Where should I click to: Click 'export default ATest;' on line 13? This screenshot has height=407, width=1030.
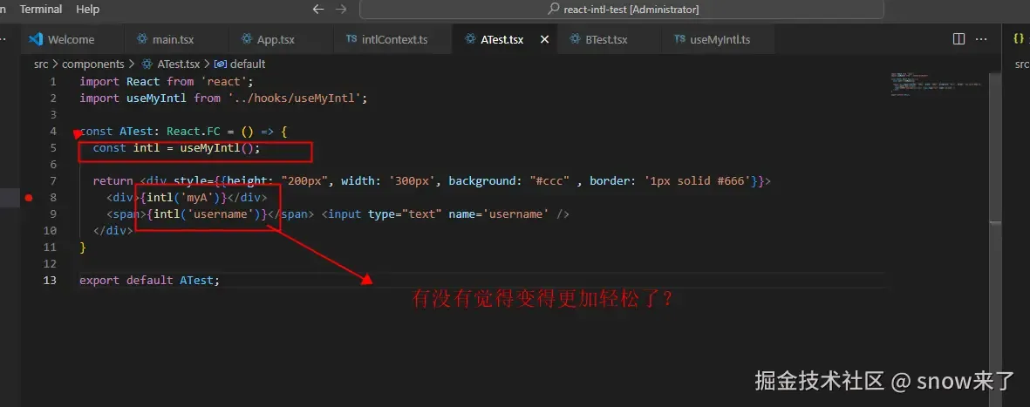[x=150, y=281]
